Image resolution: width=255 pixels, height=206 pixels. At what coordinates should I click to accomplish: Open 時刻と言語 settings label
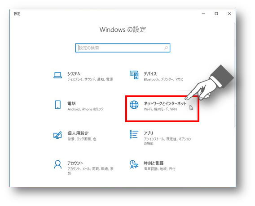(x=154, y=163)
